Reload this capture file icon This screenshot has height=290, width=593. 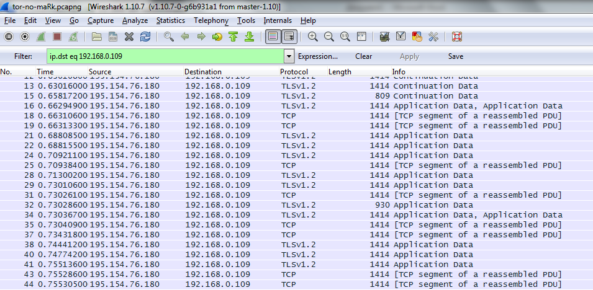point(145,37)
